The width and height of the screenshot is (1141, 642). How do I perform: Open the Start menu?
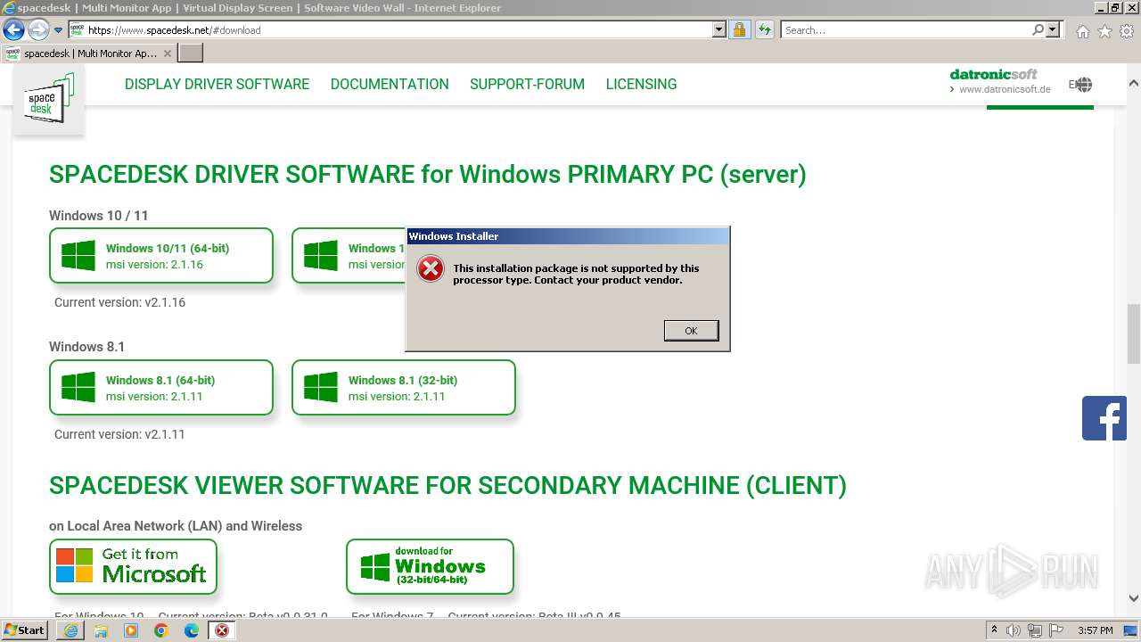tap(25, 630)
